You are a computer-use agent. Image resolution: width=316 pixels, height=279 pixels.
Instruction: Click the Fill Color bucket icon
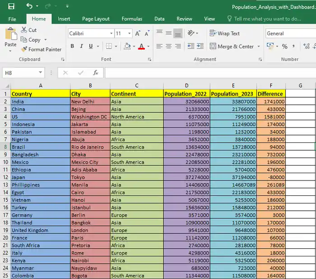(x=127, y=46)
